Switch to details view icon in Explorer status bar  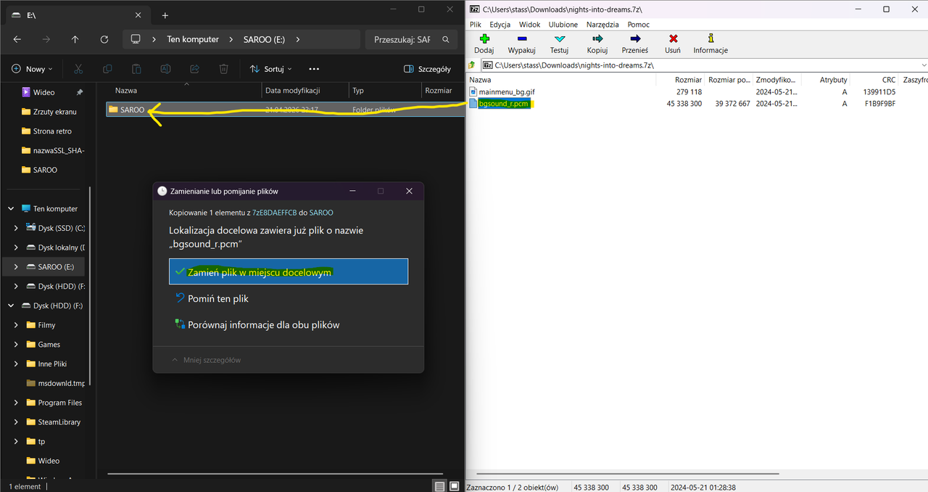tap(439, 485)
